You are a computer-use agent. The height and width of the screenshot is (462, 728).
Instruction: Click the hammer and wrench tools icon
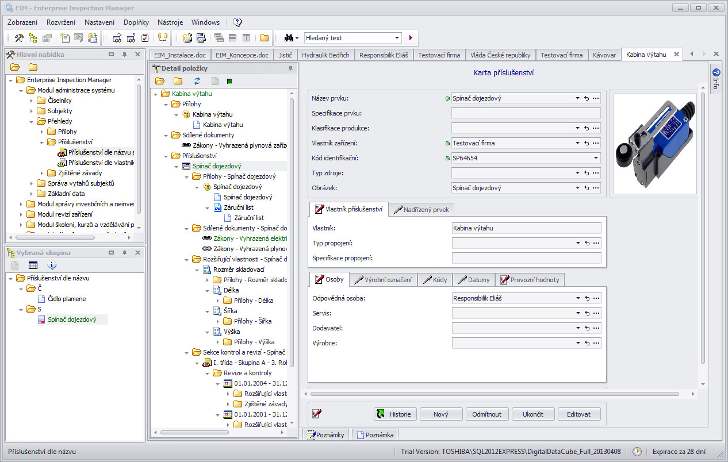pos(19,38)
